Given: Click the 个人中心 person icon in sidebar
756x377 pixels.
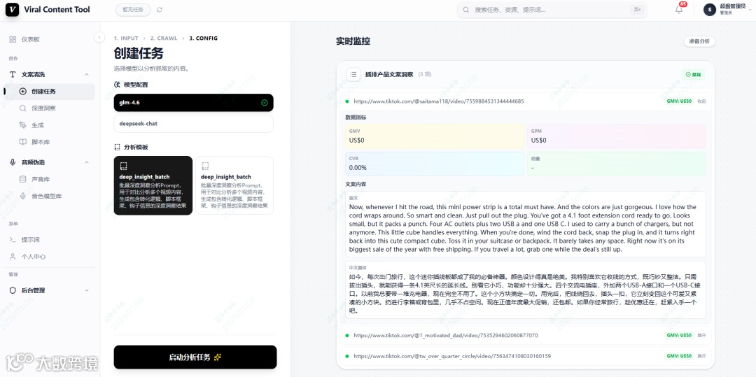Looking at the screenshot, I should pyautogui.click(x=13, y=257).
